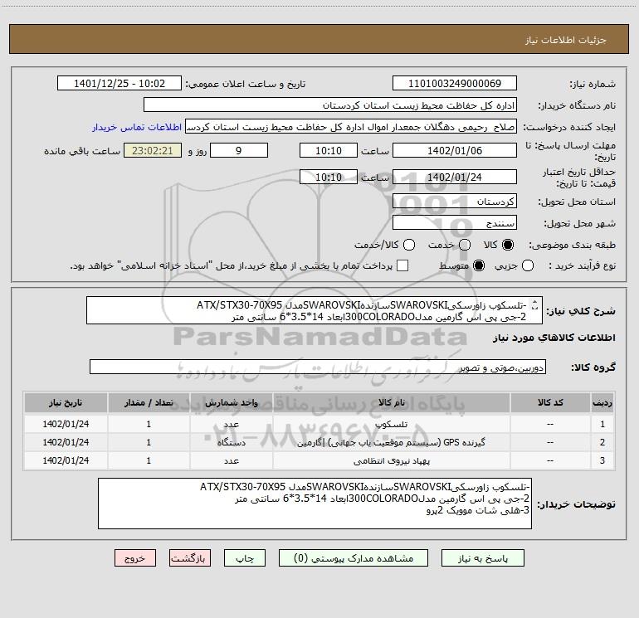This screenshot has height=618, width=639.
Task: Click the request creator name field
Action: tap(351, 126)
